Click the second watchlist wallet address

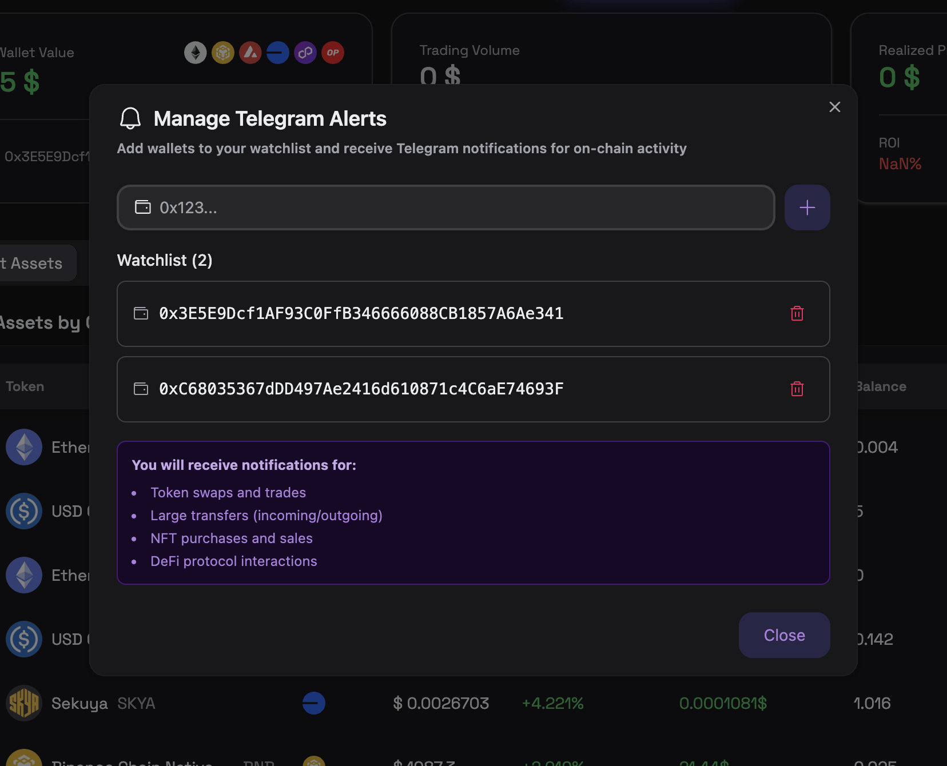pos(361,389)
